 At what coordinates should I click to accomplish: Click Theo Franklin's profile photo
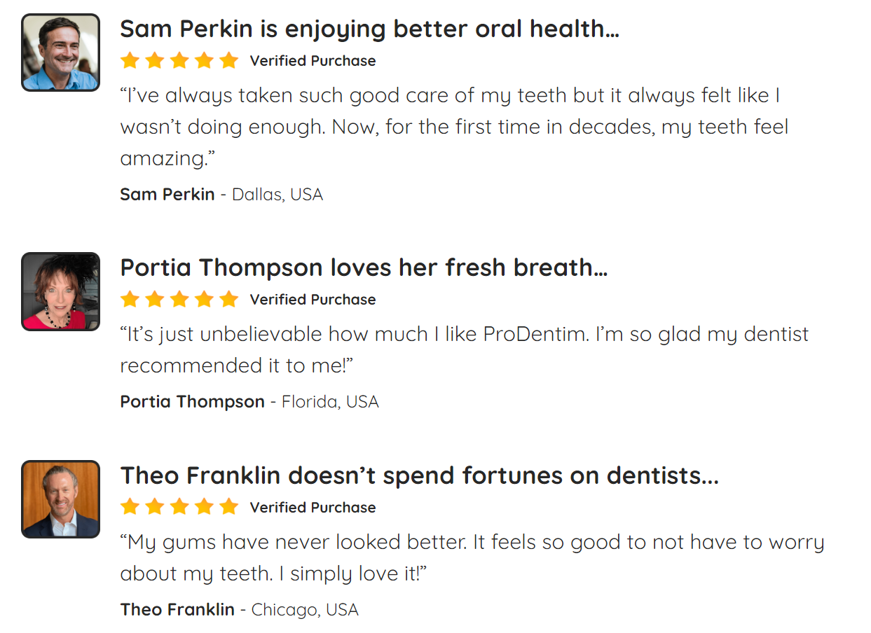(x=61, y=499)
